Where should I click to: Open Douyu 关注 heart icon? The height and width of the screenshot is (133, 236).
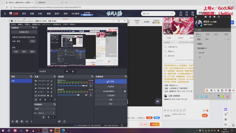pos(187,13)
